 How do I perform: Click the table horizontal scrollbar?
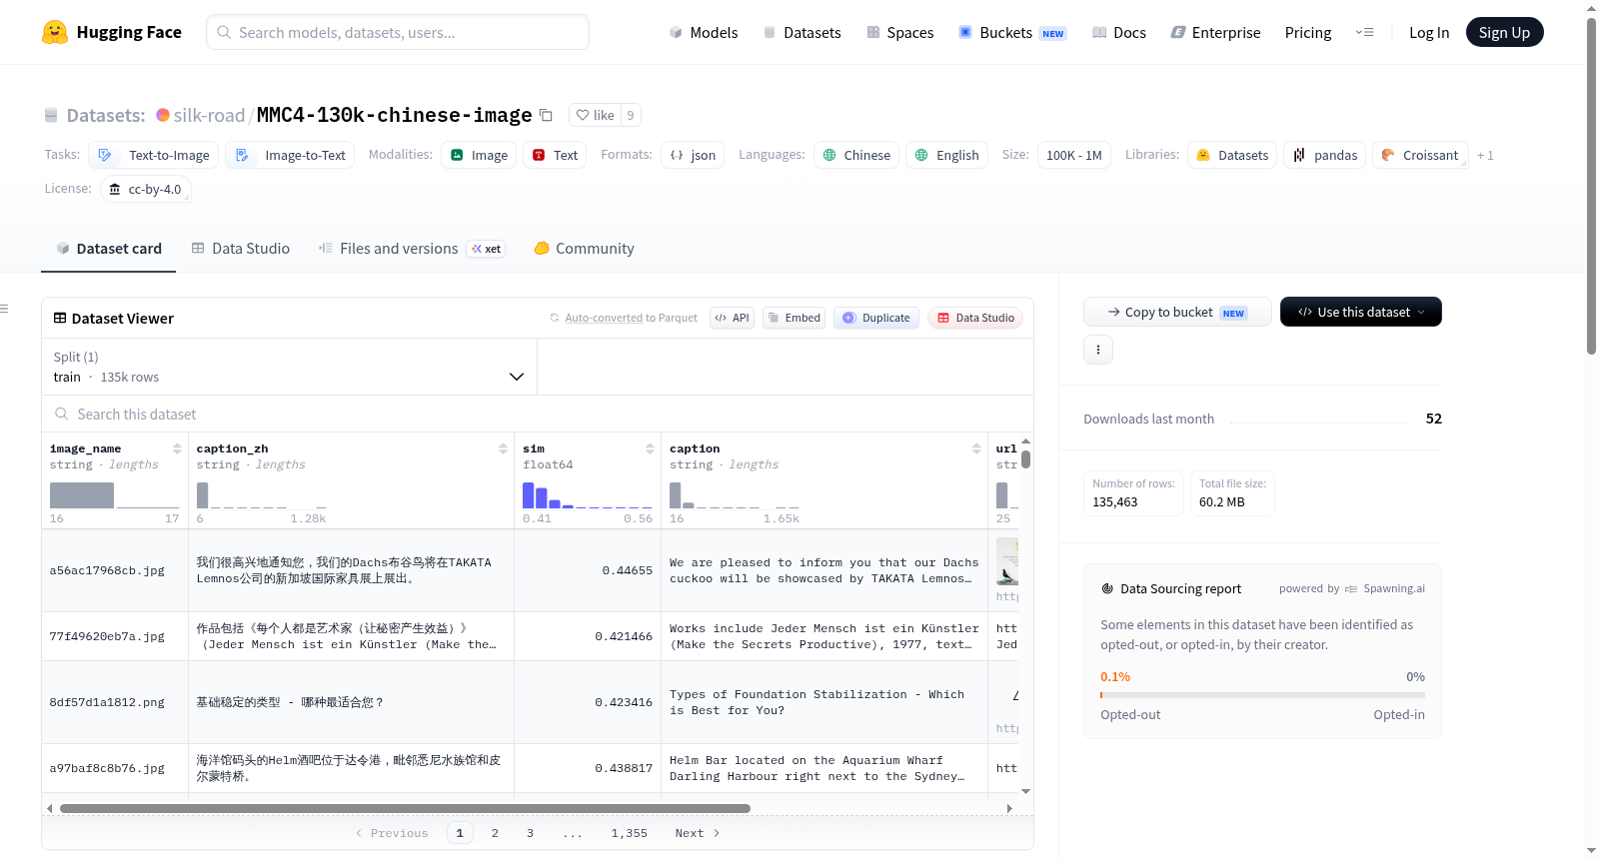click(x=405, y=808)
